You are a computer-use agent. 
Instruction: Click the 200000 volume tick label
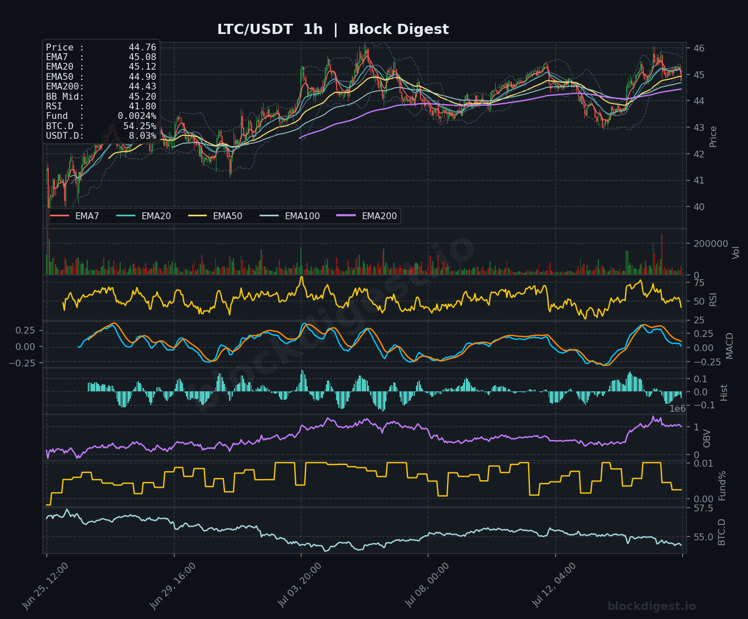point(711,244)
